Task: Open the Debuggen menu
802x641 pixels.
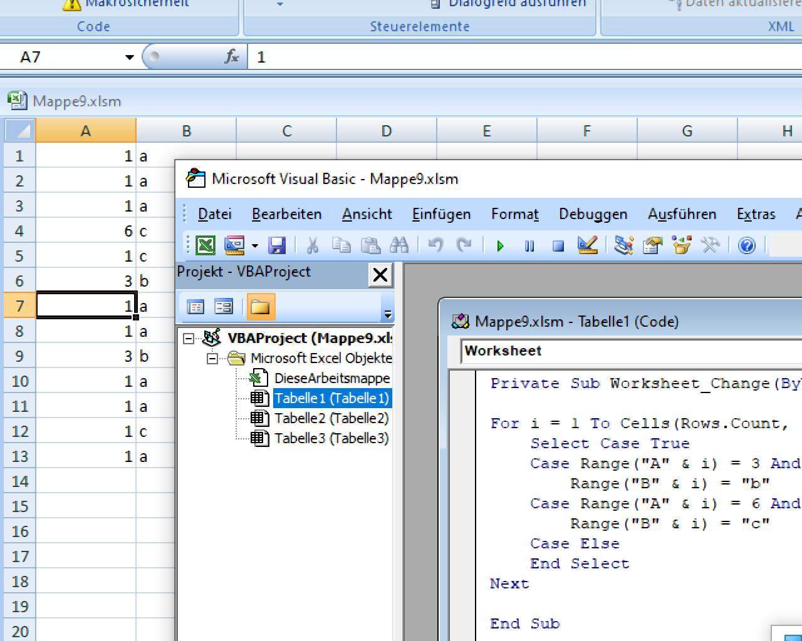Action: pos(593,214)
